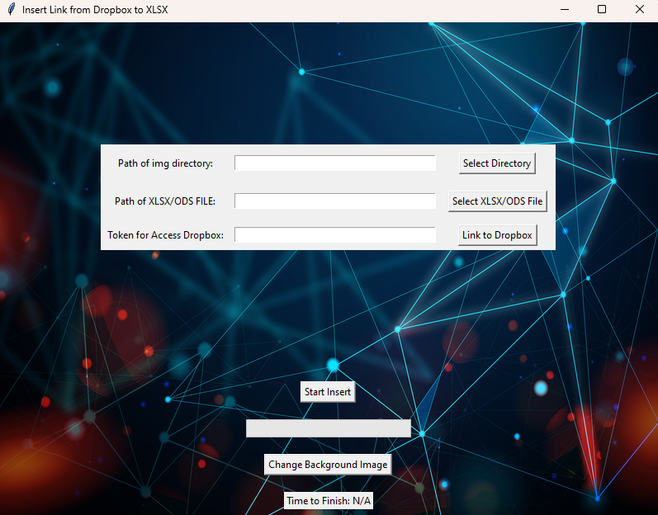
Task: Click the 'Path of img directory:' label
Action: tap(165, 163)
